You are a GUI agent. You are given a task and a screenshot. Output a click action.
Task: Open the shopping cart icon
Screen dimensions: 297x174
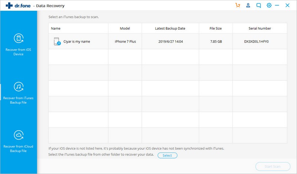(238, 5)
